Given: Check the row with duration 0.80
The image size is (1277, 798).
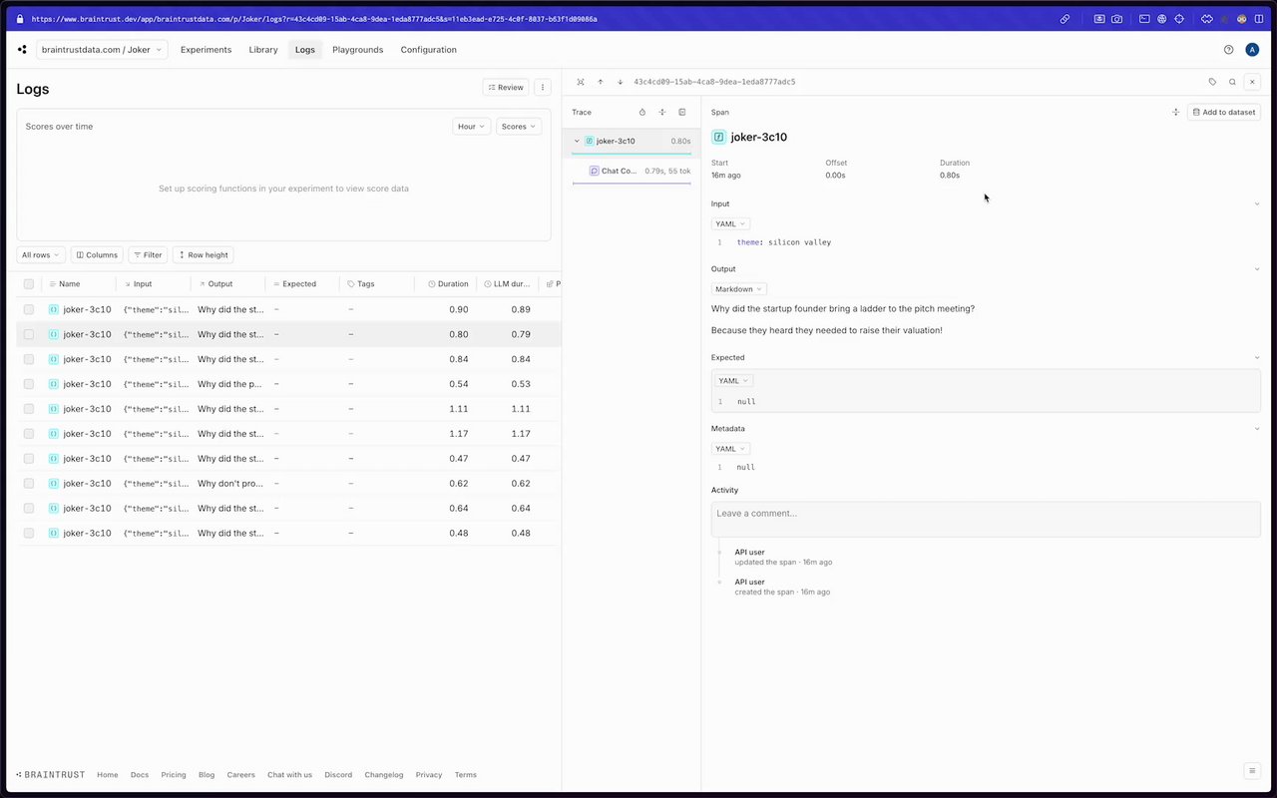Looking at the screenshot, I should (29, 334).
